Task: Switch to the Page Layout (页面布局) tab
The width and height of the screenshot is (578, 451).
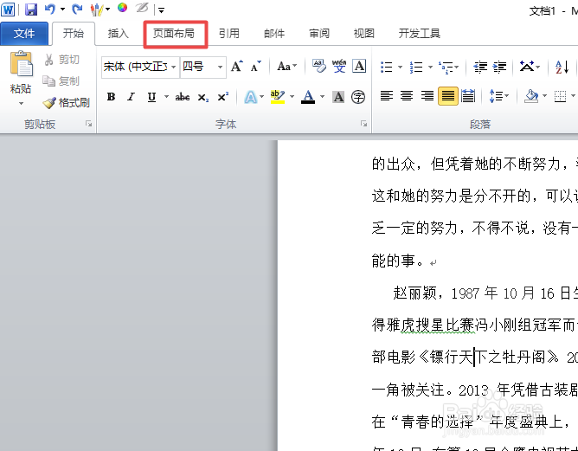Action: pos(174,34)
